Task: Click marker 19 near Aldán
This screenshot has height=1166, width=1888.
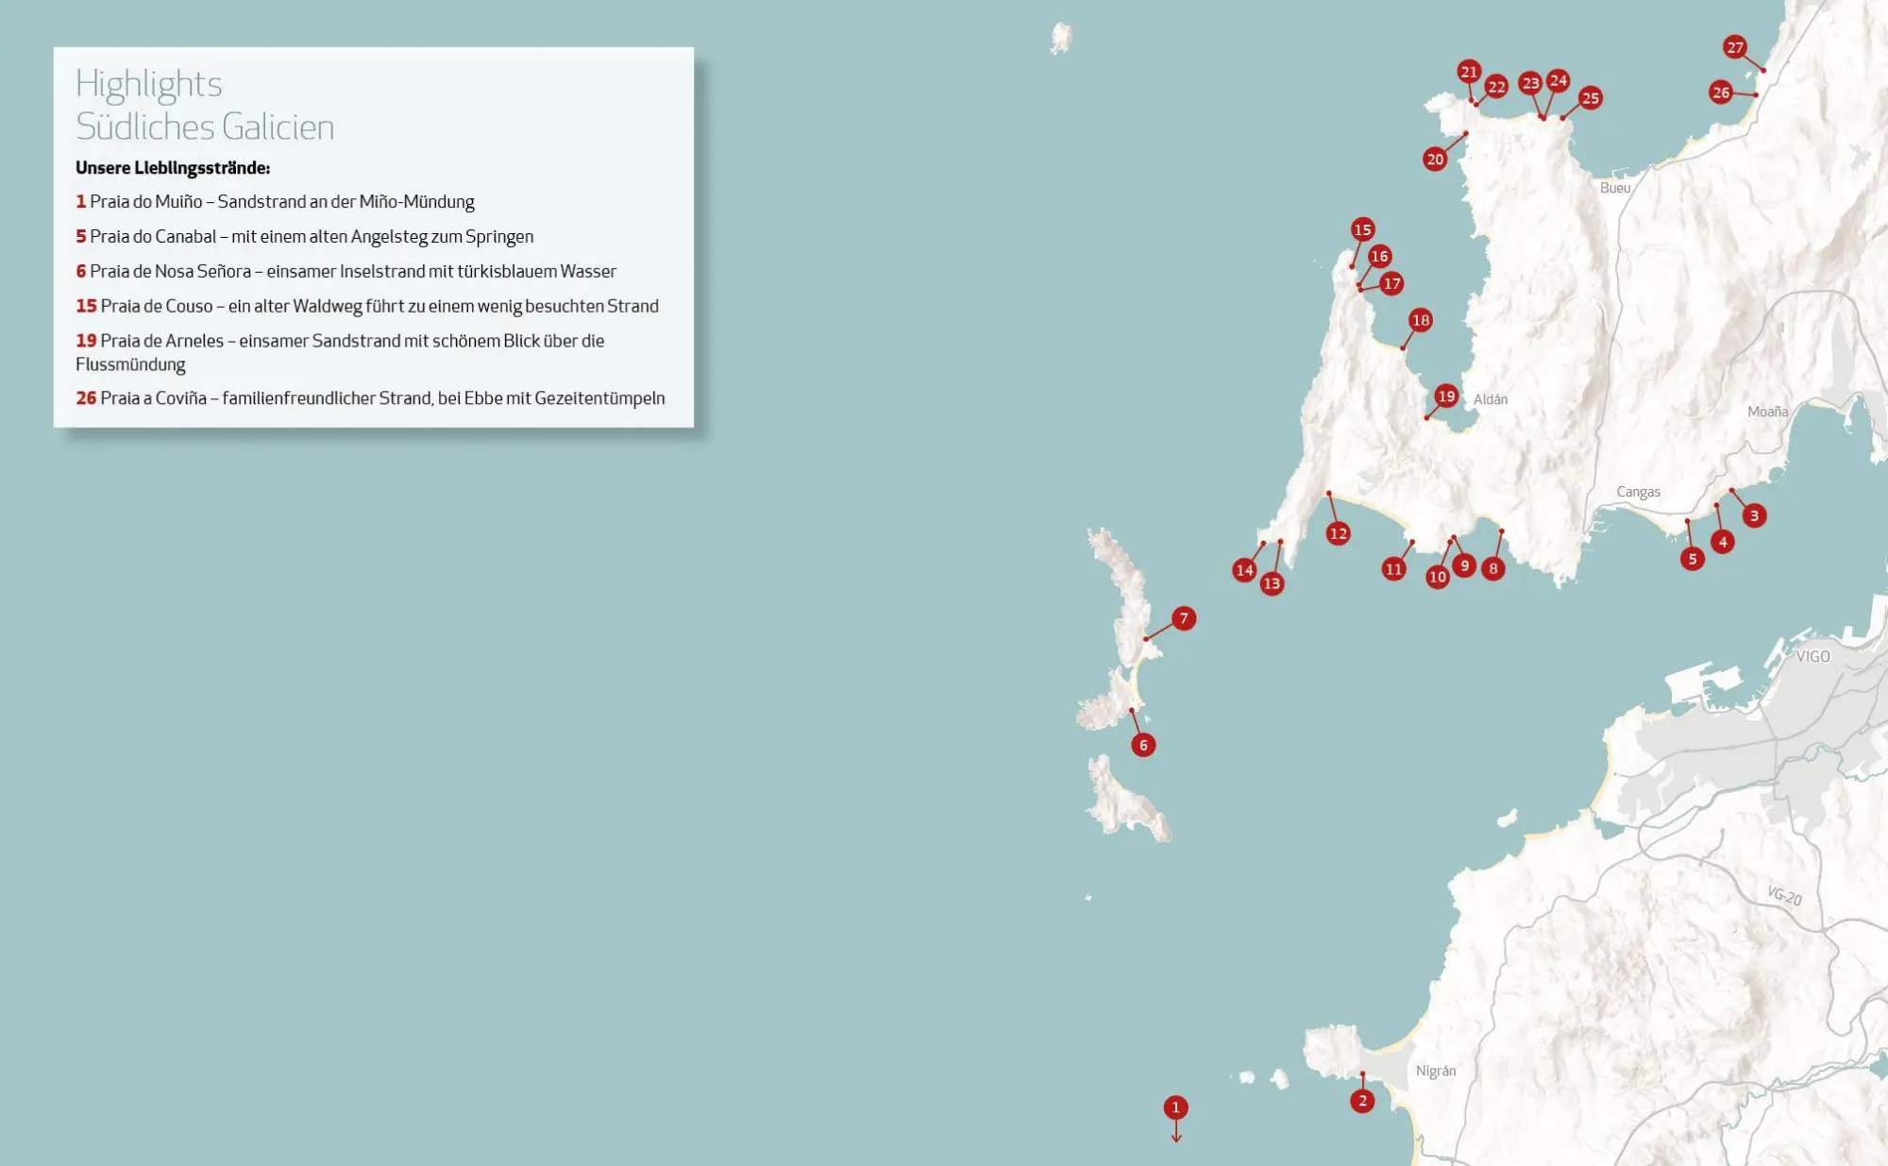Action: coord(1445,396)
